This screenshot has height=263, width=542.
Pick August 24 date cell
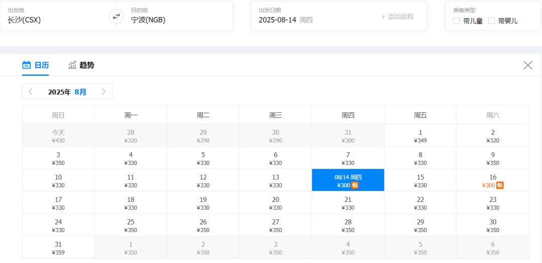(58, 225)
